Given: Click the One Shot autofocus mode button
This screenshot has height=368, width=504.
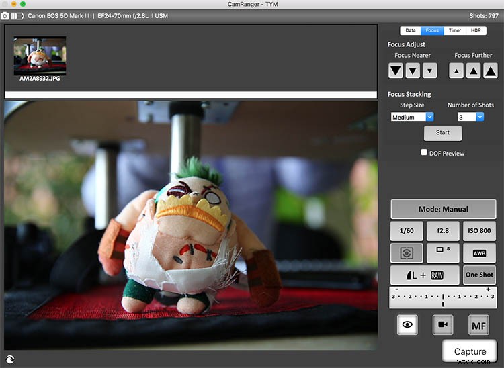Looking at the screenshot, I should (479, 275).
